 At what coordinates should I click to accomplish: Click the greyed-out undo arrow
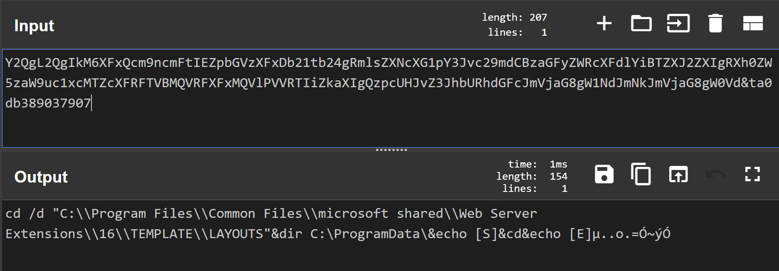715,174
